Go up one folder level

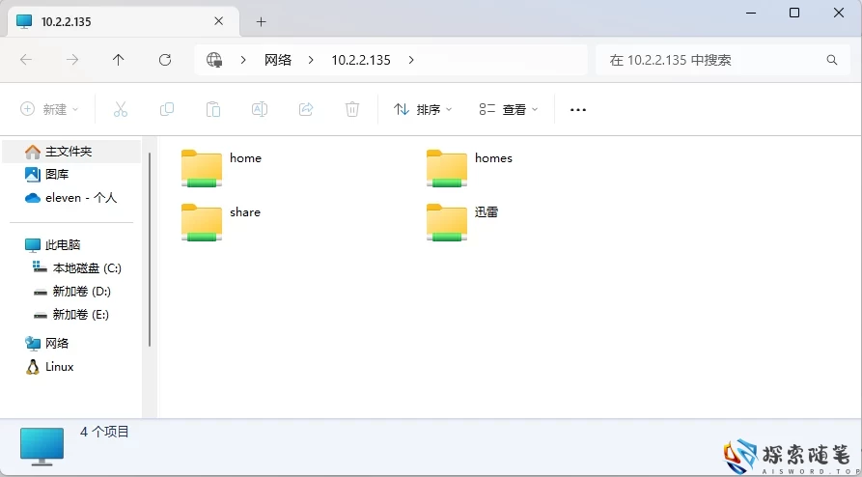pyautogui.click(x=118, y=60)
